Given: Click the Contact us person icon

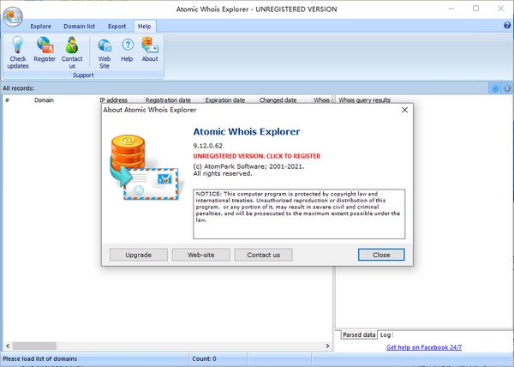Looking at the screenshot, I should click(x=72, y=45).
